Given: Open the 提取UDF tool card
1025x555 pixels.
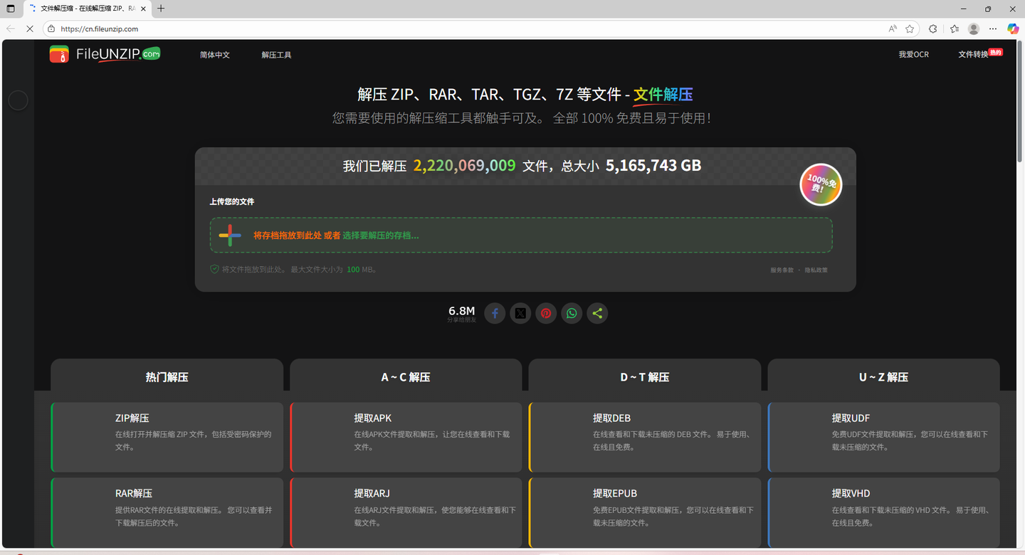Looking at the screenshot, I should [x=884, y=437].
